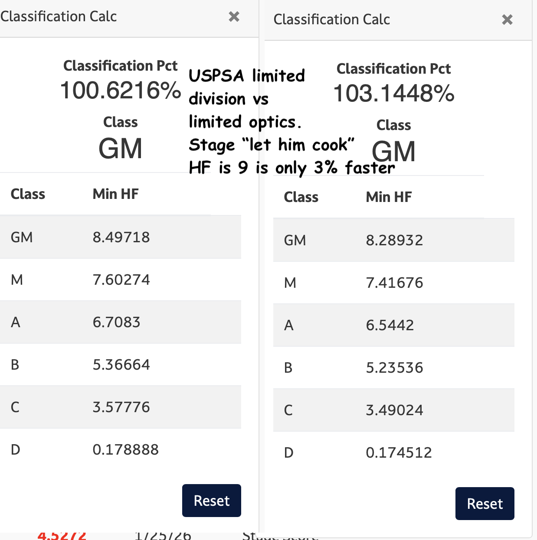Select the 103.1448% classification percentage
This screenshot has width=537, height=540.
[394, 94]
